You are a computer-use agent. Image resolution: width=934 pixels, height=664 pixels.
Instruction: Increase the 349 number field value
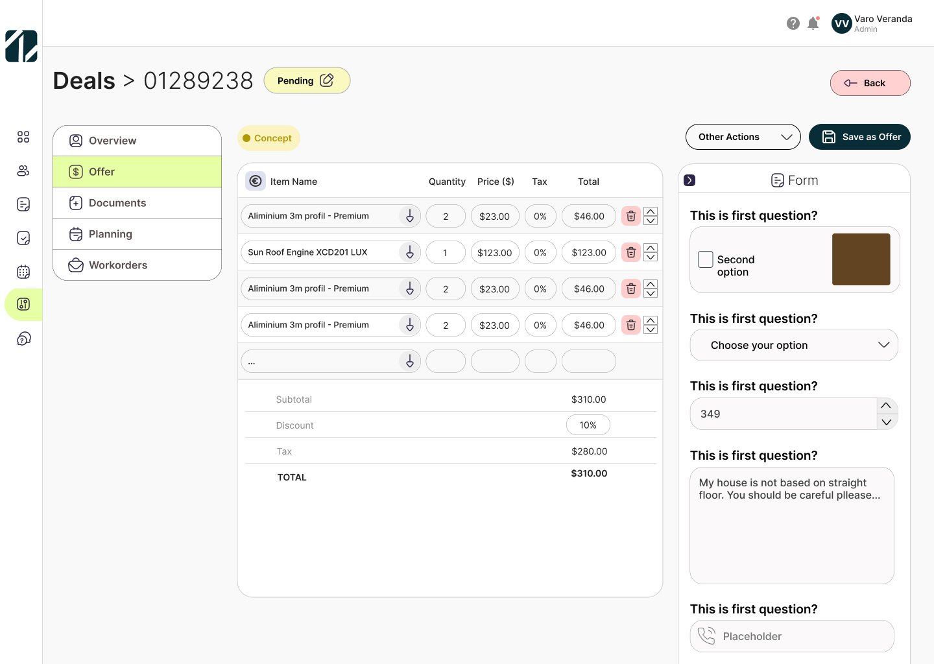(886, 406)
